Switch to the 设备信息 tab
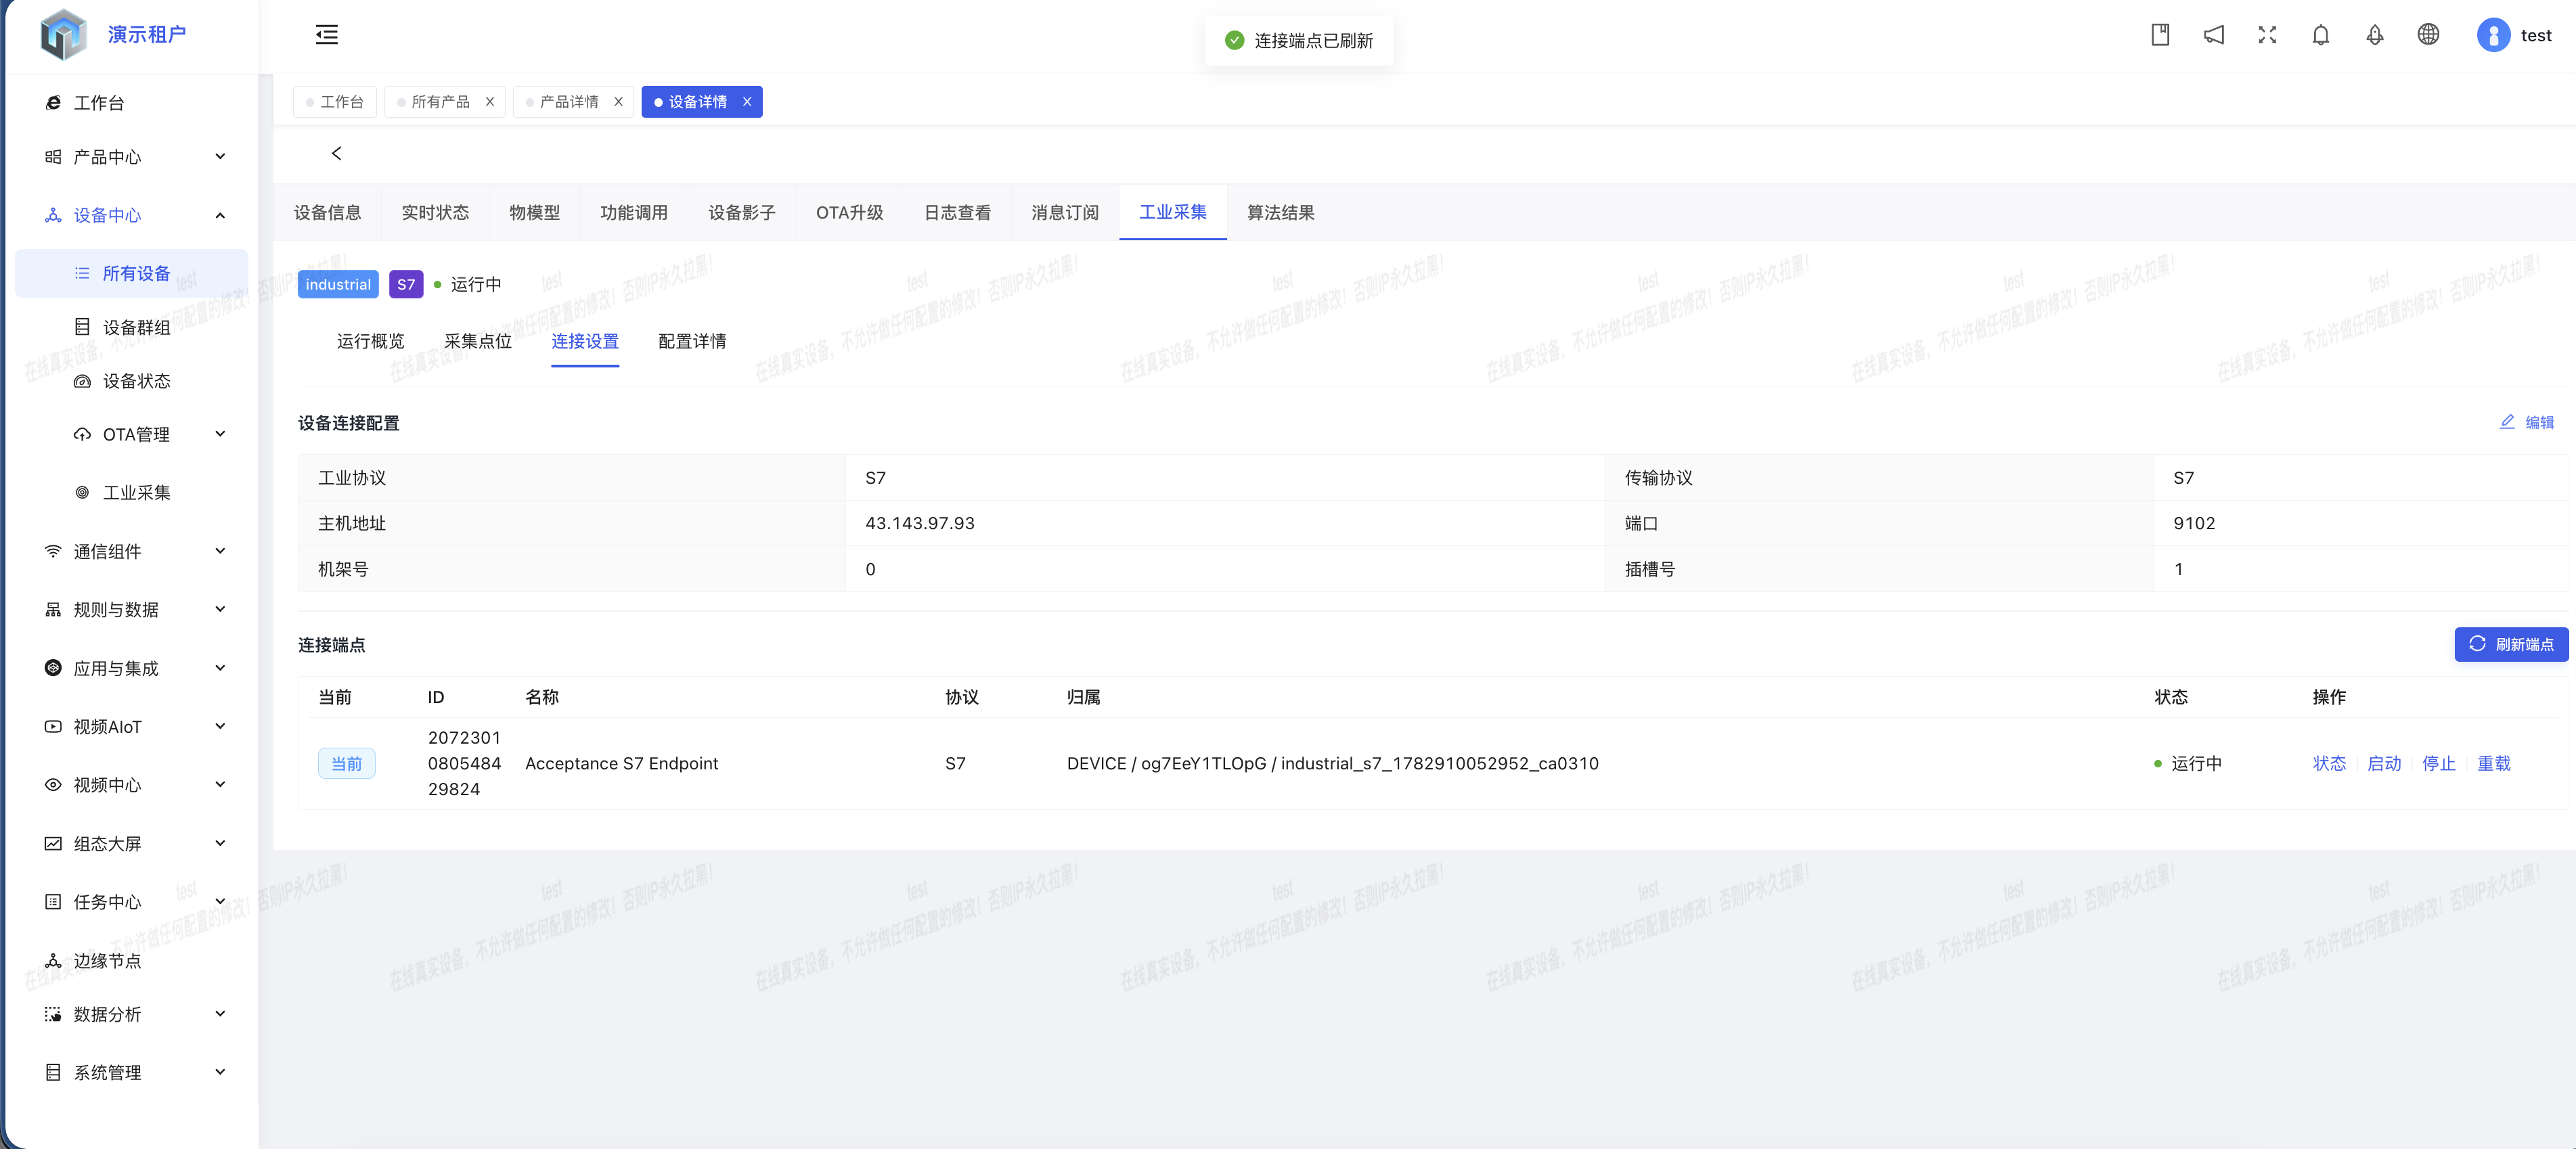The width and height of the screenshot is (2576, 1149). (327, 212)
